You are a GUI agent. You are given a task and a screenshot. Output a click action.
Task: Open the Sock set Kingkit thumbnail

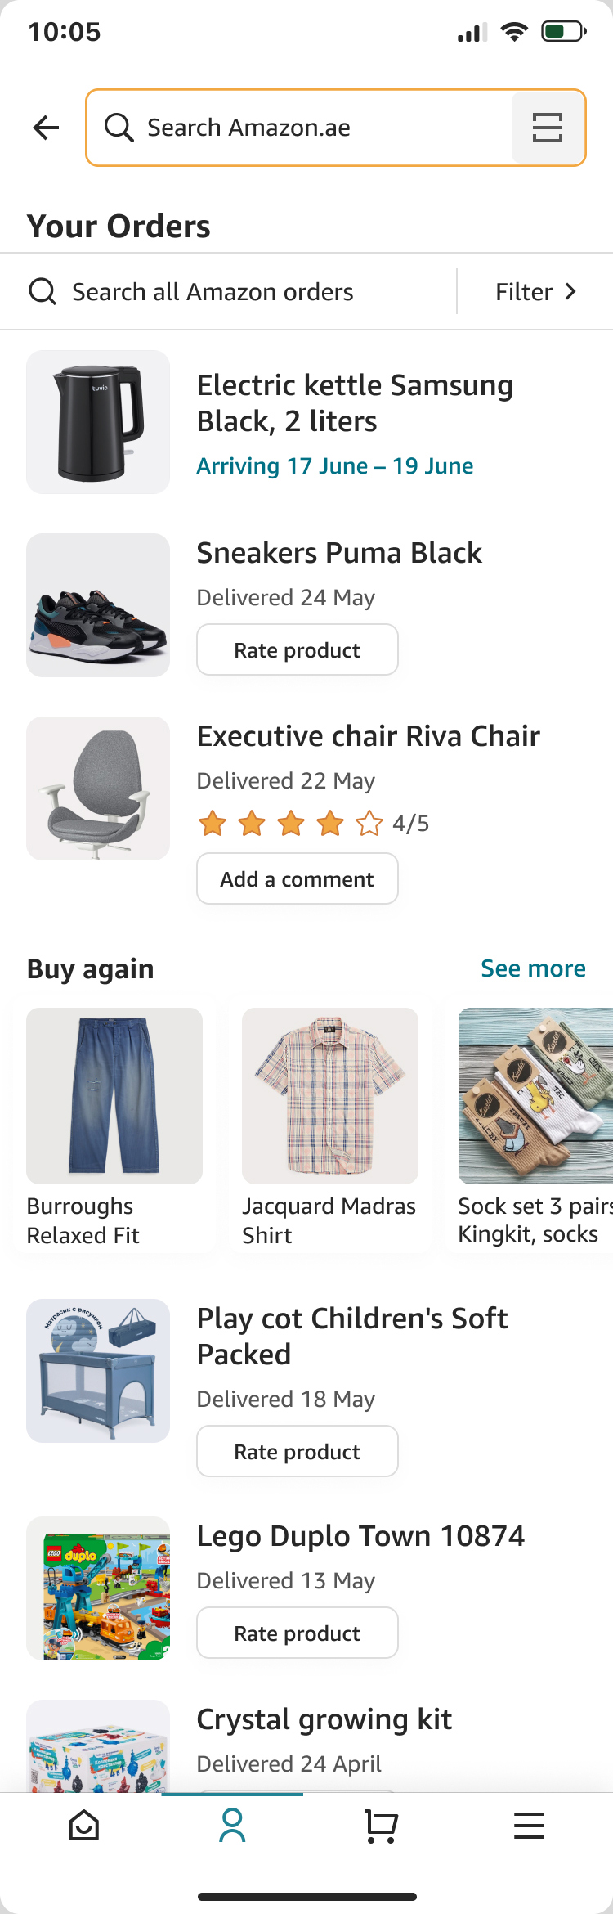click(536, 1096)
